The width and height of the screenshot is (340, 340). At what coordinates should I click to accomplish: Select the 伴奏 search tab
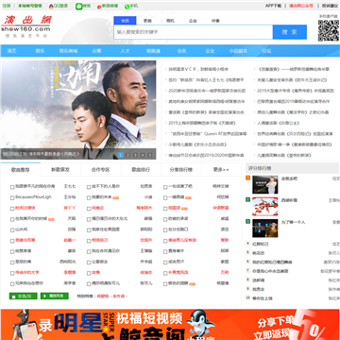tap(215, 21)
